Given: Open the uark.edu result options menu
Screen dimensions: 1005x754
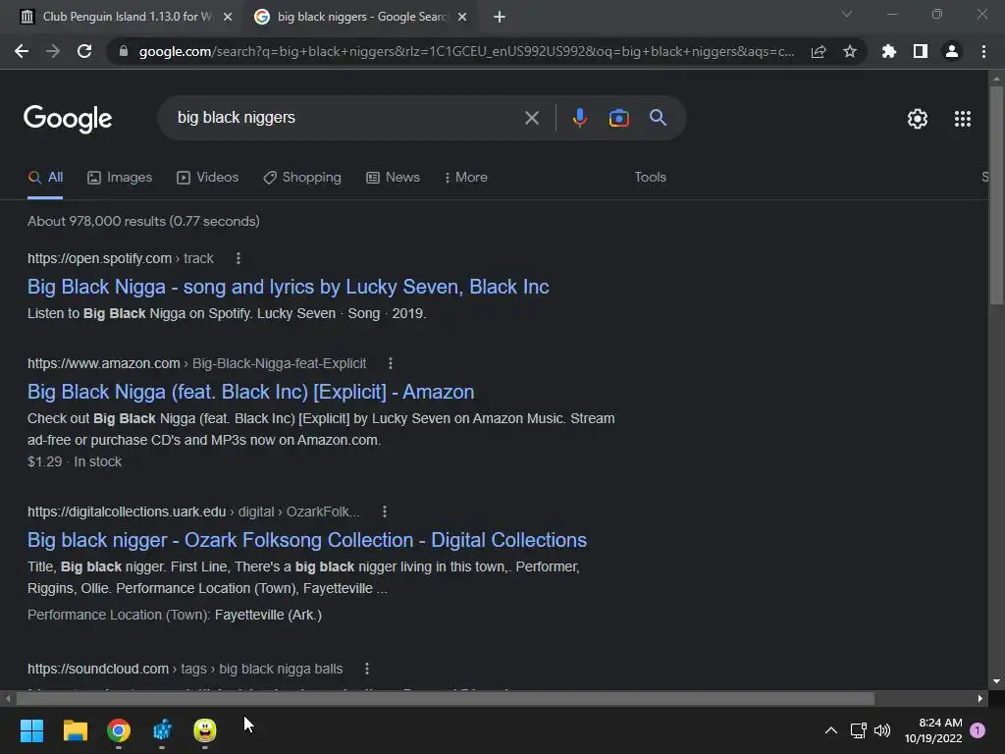Looking at the screenshot, I should (x=385, y=512).
